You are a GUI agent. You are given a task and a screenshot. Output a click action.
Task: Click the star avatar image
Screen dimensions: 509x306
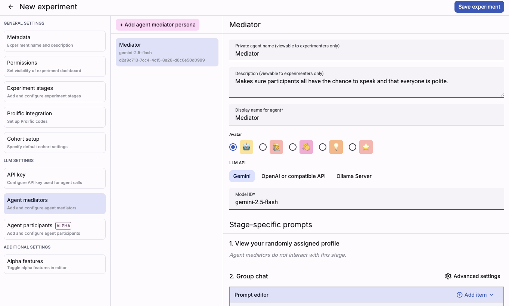(x=366, y=147)
